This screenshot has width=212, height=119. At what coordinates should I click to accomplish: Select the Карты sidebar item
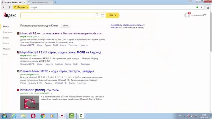tap(6, 43)
